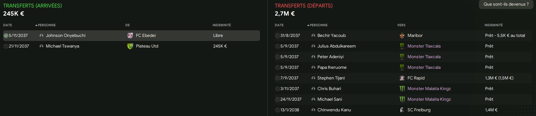Toggle the checkmark on 5/11/2037 arrival row
The width and height of the screenshot is (536, 116).
coord(6,36)
